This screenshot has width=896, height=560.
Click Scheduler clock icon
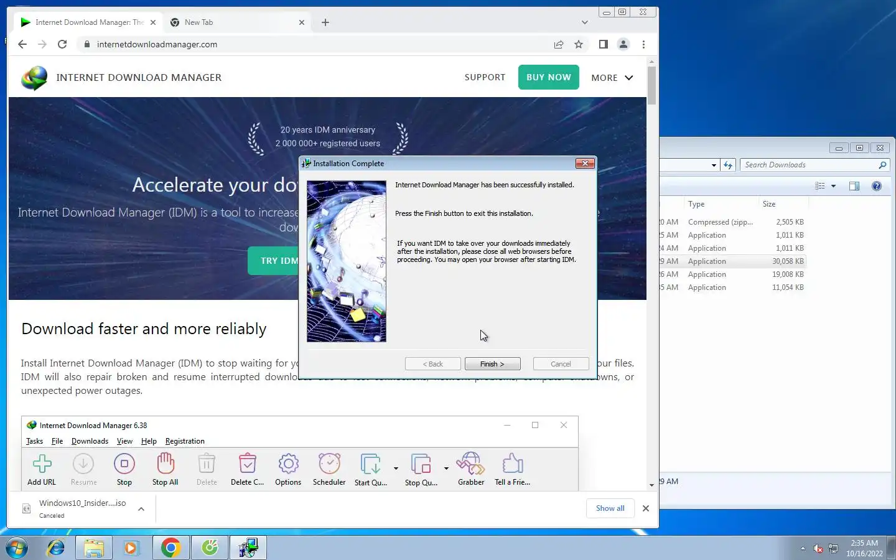pyautogui.click(x=329, y=470)
